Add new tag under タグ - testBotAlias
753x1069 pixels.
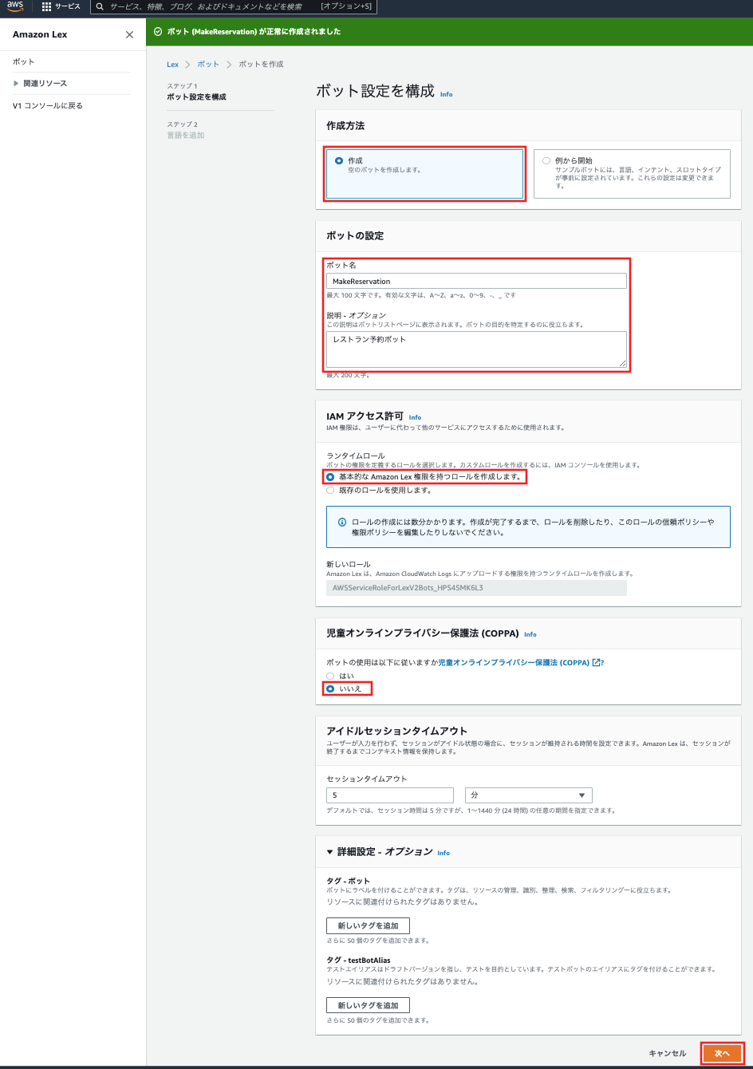click(x=368, y=1005)
